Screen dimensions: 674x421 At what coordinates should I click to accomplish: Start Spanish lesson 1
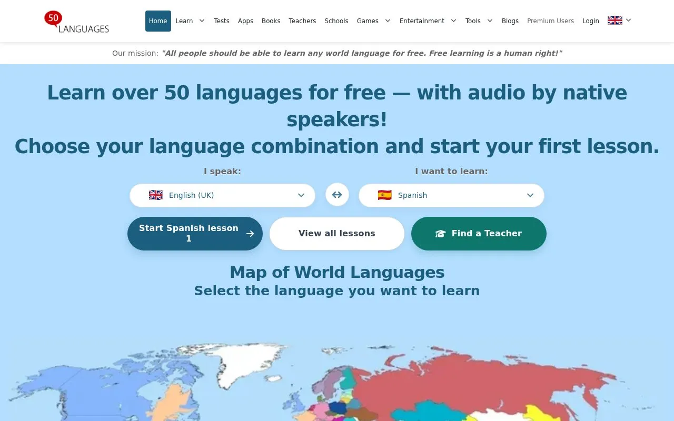tap(195, 234)
